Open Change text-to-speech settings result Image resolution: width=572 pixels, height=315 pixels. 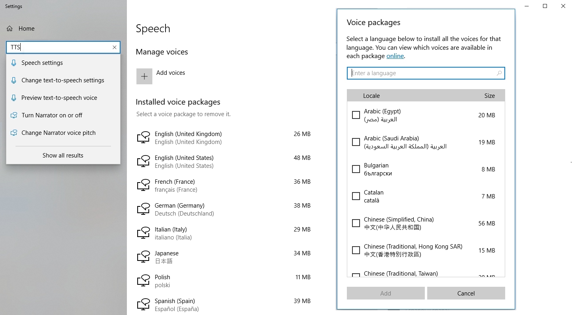[x=62, y=80]
